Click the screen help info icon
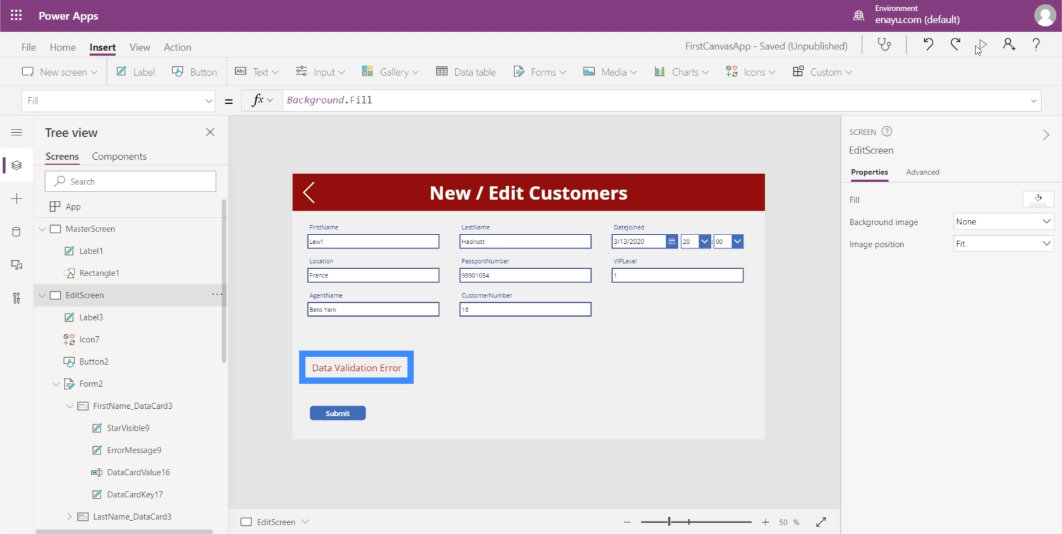The width and height of the screenshot is (1062, 534). (887, 131)
